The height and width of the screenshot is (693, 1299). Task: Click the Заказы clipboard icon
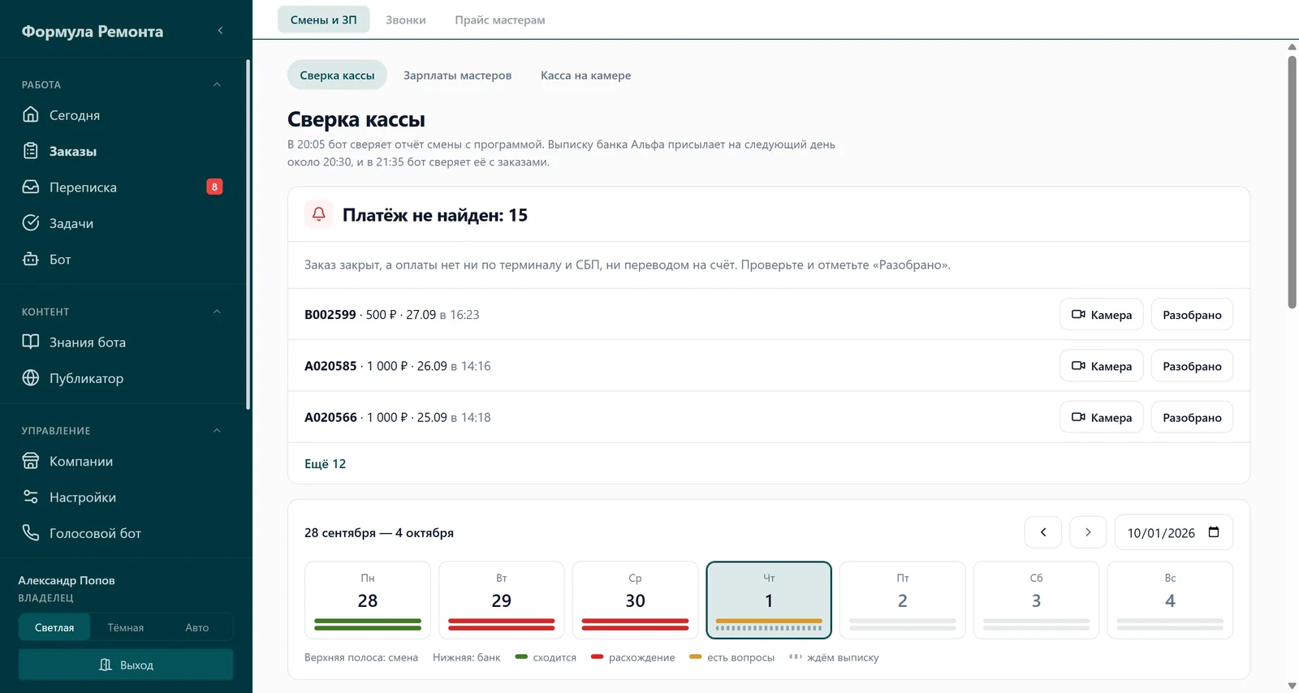tap(31, 150)
